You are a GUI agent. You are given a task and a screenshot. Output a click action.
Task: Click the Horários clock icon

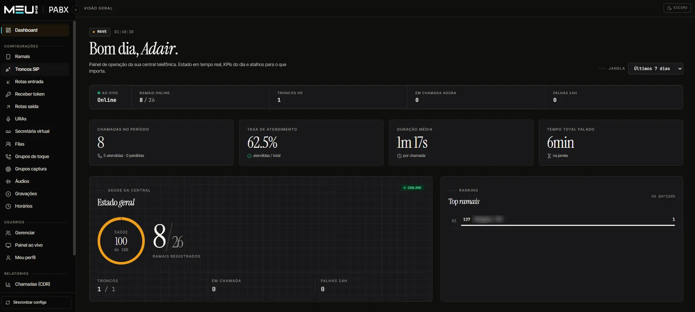click(x=8, y=206)
